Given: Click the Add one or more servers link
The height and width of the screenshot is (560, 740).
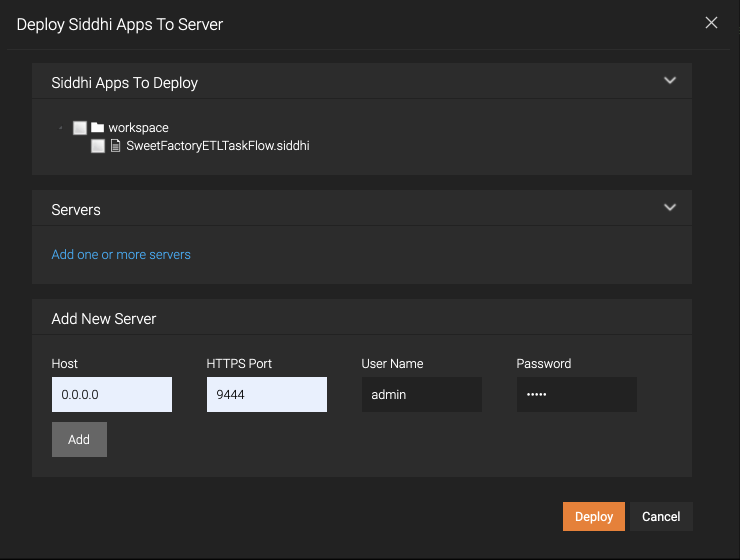Looking at the screenshot, I should pyautogui.click(x=121, y=254).
